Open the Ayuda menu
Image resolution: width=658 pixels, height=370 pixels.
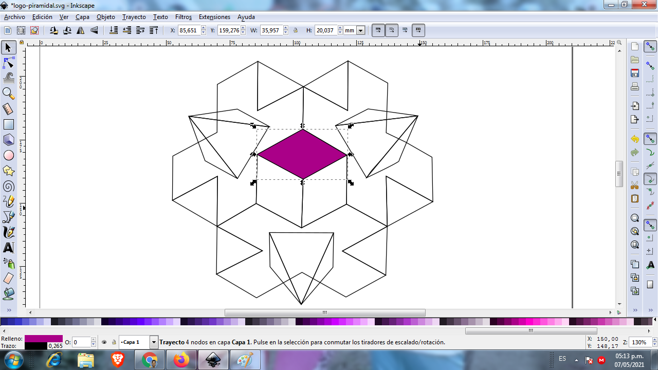coord(246,17)
